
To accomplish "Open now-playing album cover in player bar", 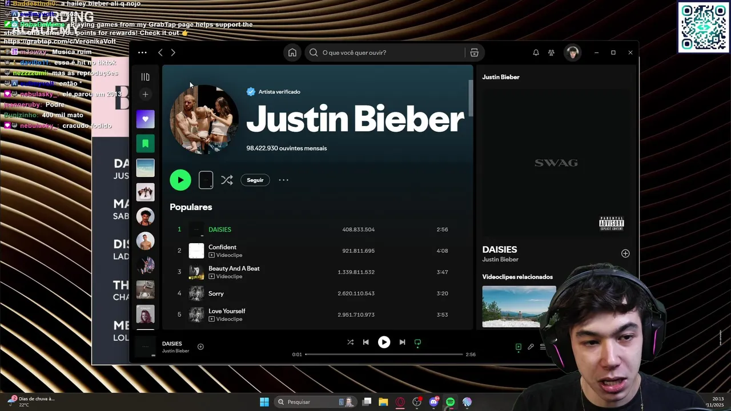I will click(146, 346).
